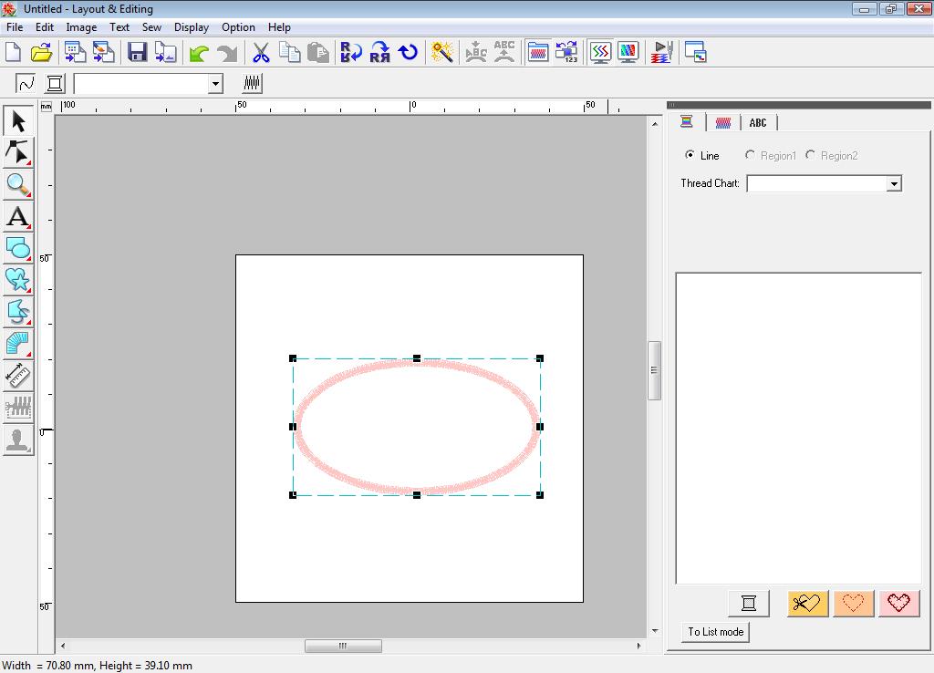Click the Write to card icon

(x=166, y=52)
